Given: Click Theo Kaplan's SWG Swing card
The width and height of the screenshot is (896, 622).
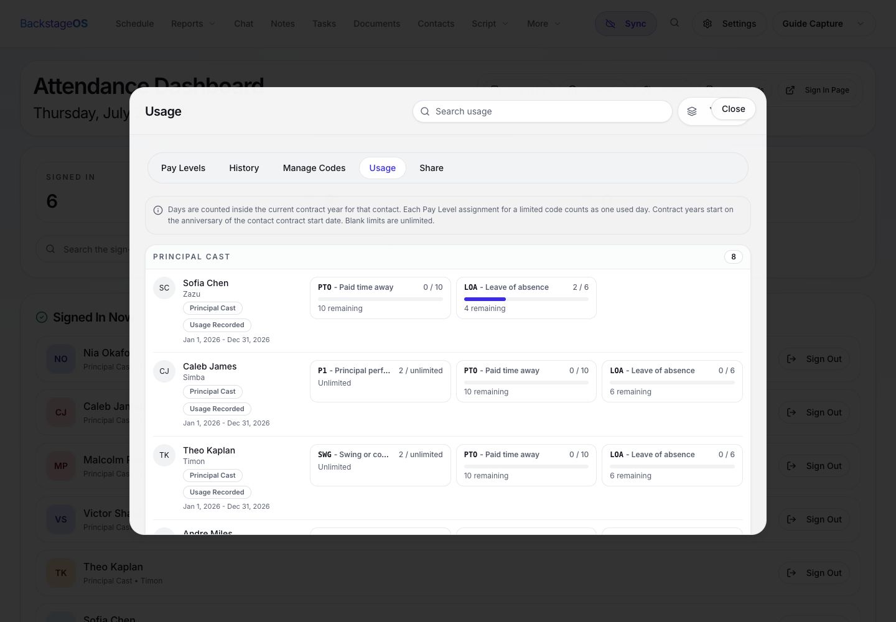Looking at the screenshot, I should coord(380,465).
